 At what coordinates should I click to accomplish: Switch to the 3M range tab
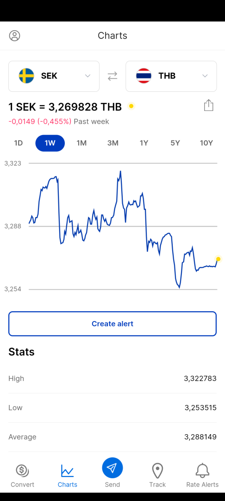pos(113,143)
